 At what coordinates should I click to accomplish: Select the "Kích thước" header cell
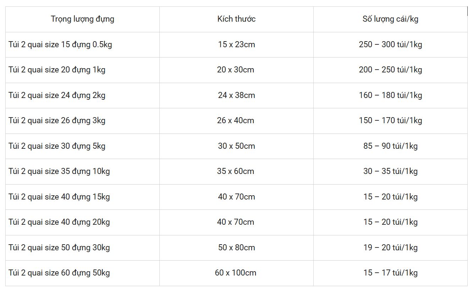(236, 19)
